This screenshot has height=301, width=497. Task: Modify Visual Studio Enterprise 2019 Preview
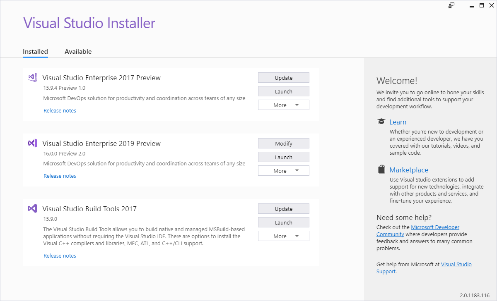click(x=283, y=143)
